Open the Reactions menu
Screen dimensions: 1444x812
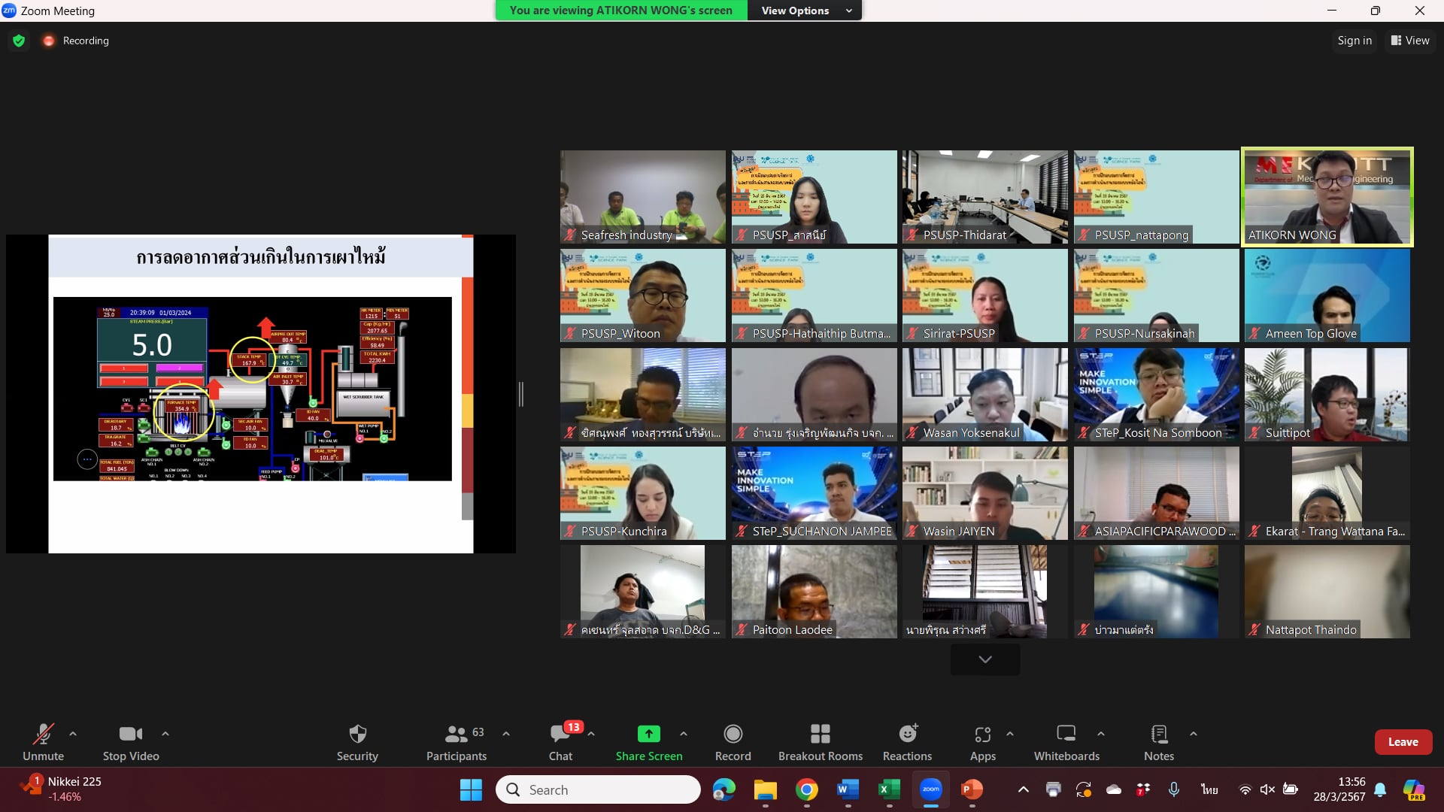click(x=907, y=741)
